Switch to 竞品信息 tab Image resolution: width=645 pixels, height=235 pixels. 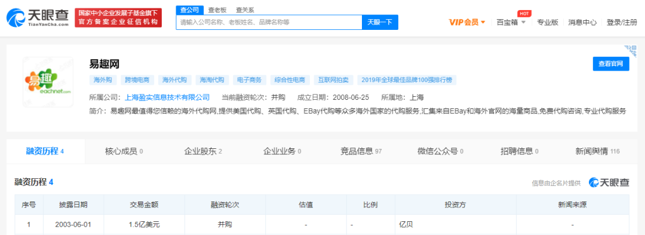click(x=361, y=151)
